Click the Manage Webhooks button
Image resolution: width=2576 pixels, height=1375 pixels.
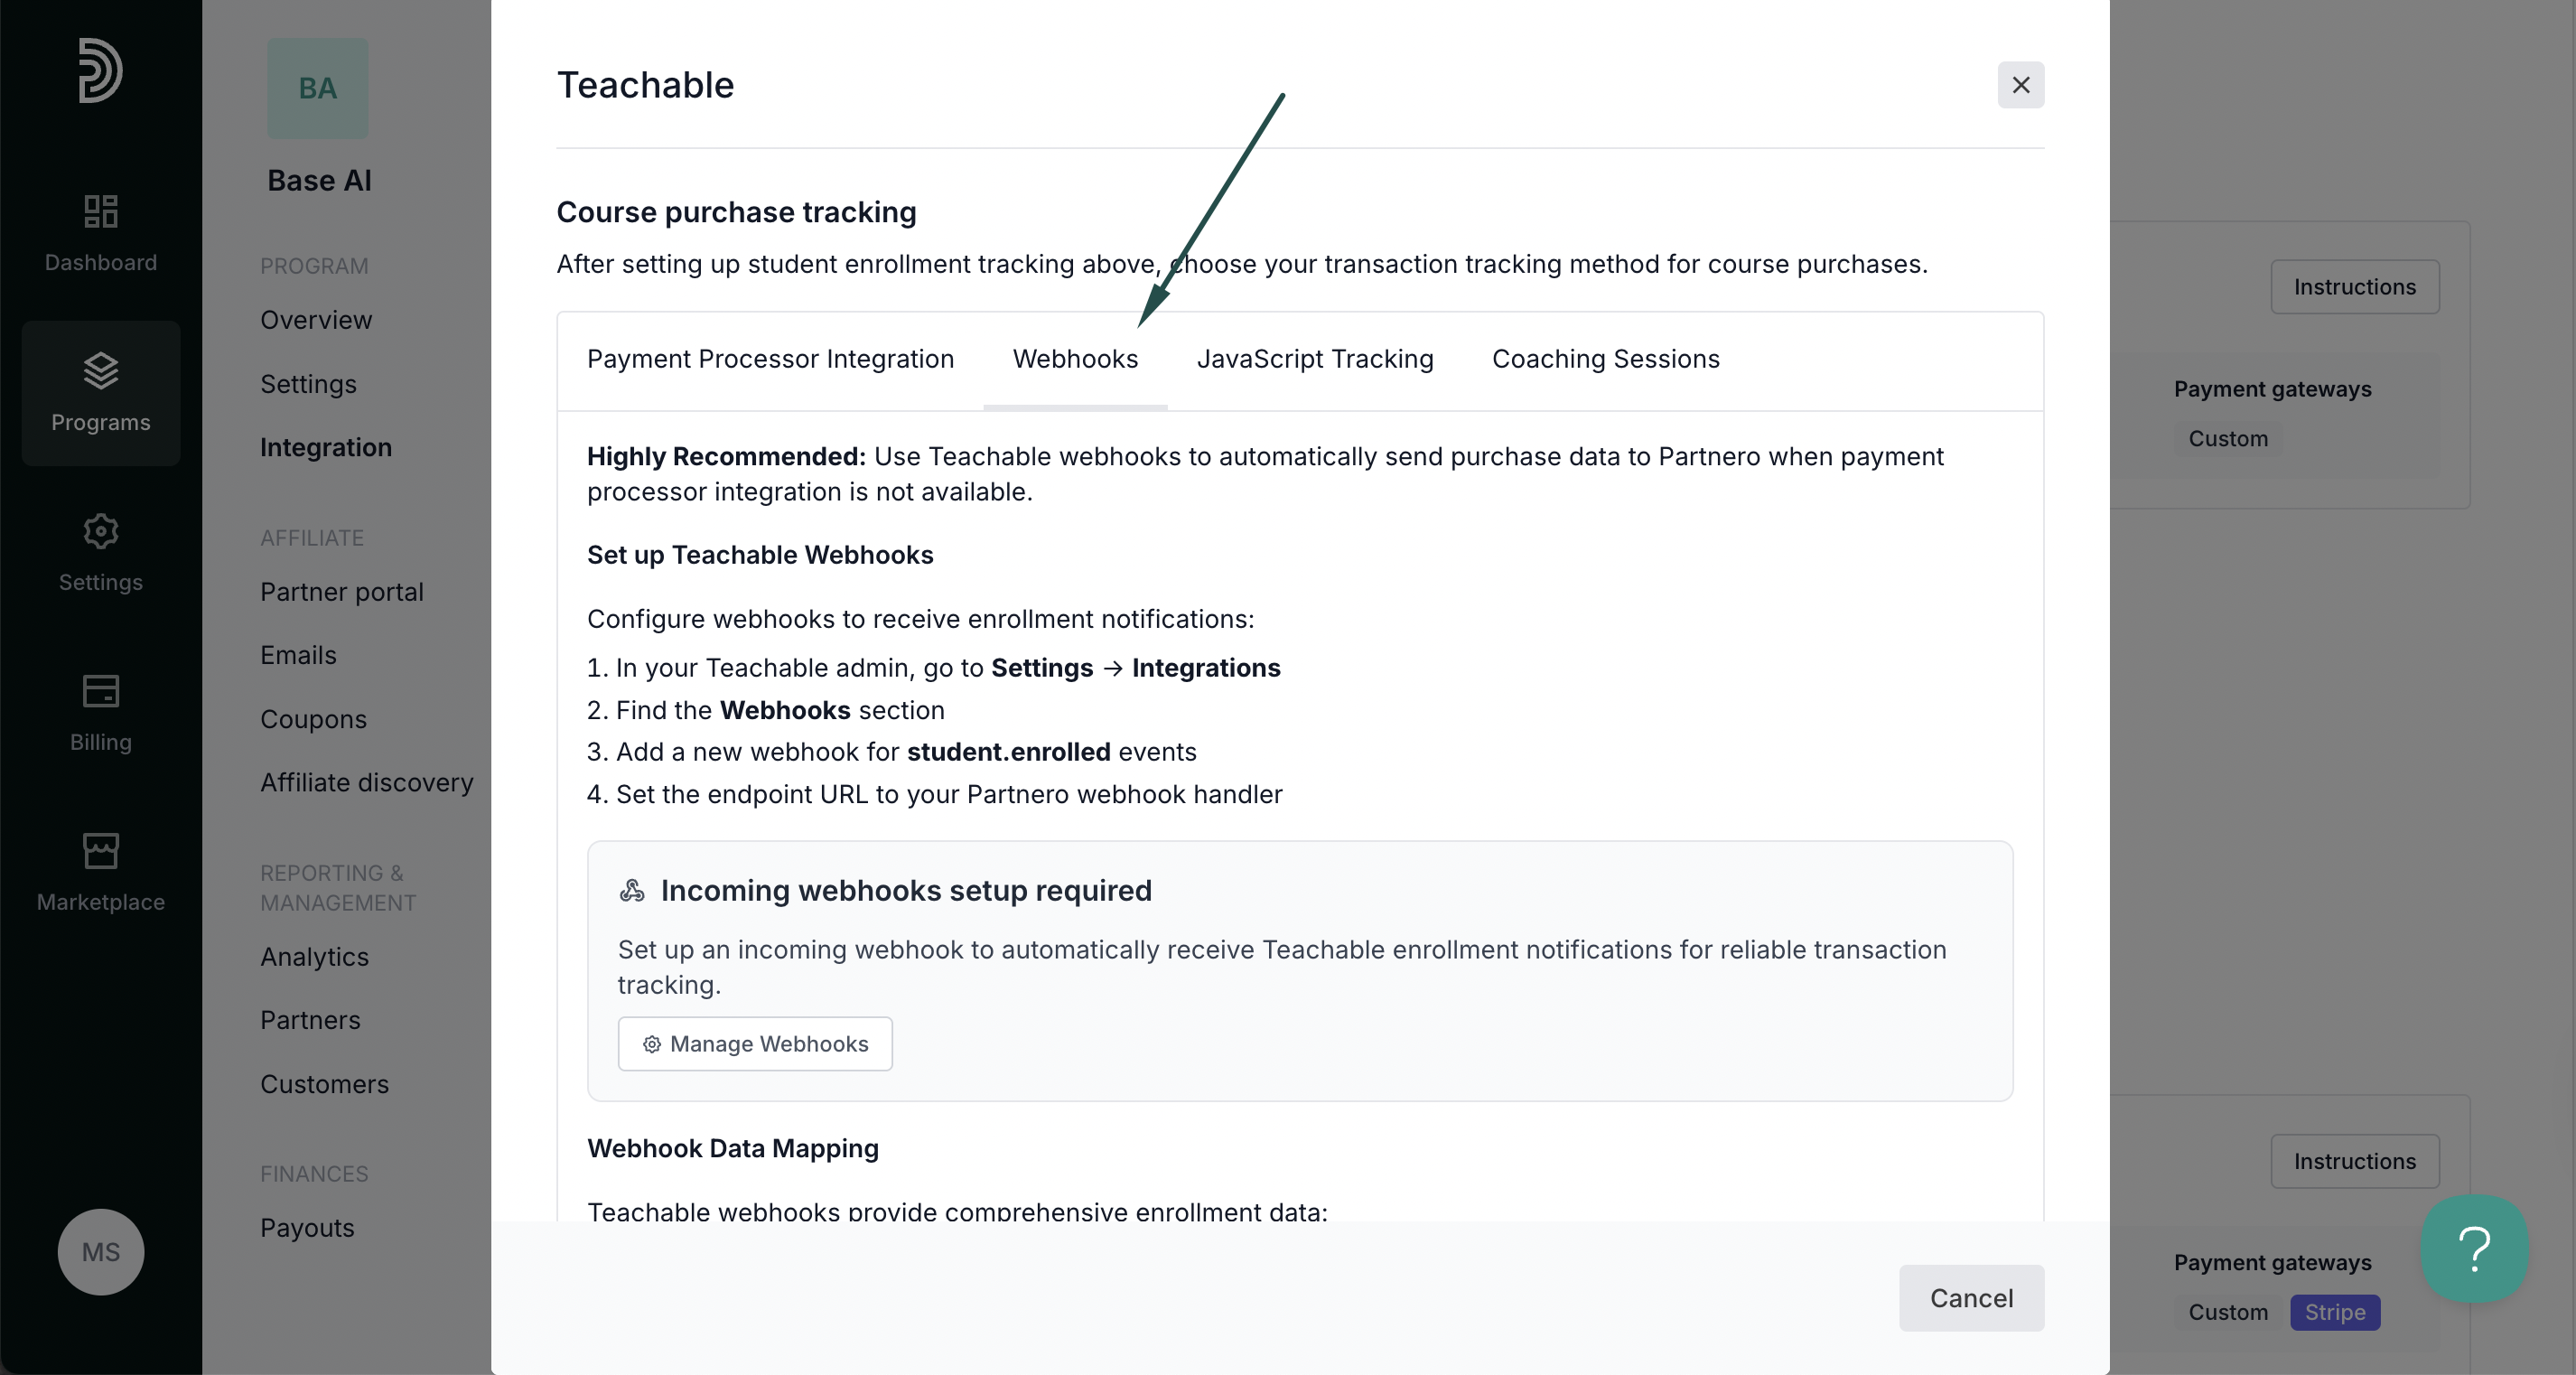pyautogui.click(x=755, y=1044)
